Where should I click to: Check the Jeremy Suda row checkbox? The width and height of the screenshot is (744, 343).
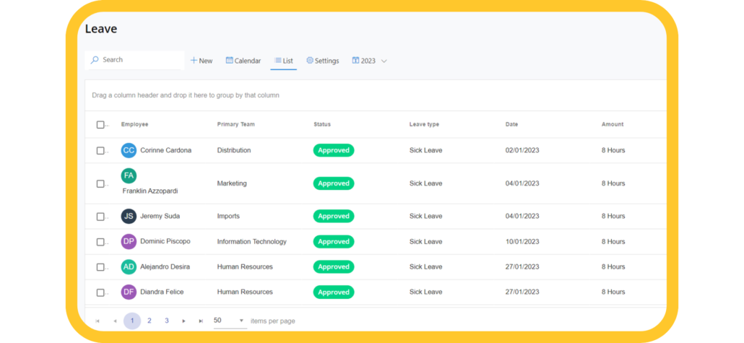click(100, 217)
